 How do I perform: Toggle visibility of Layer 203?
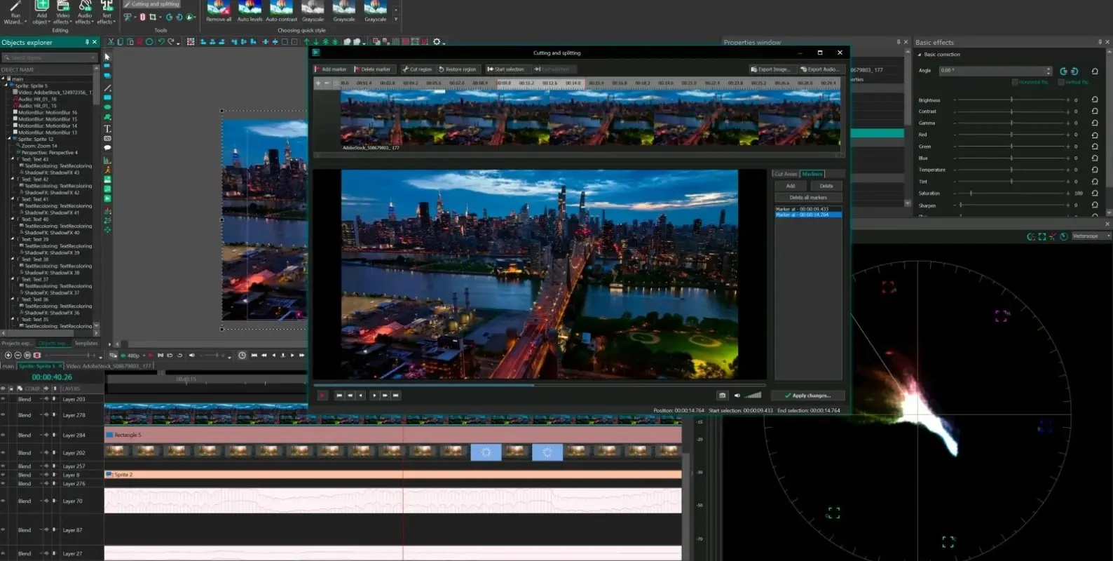4,399
